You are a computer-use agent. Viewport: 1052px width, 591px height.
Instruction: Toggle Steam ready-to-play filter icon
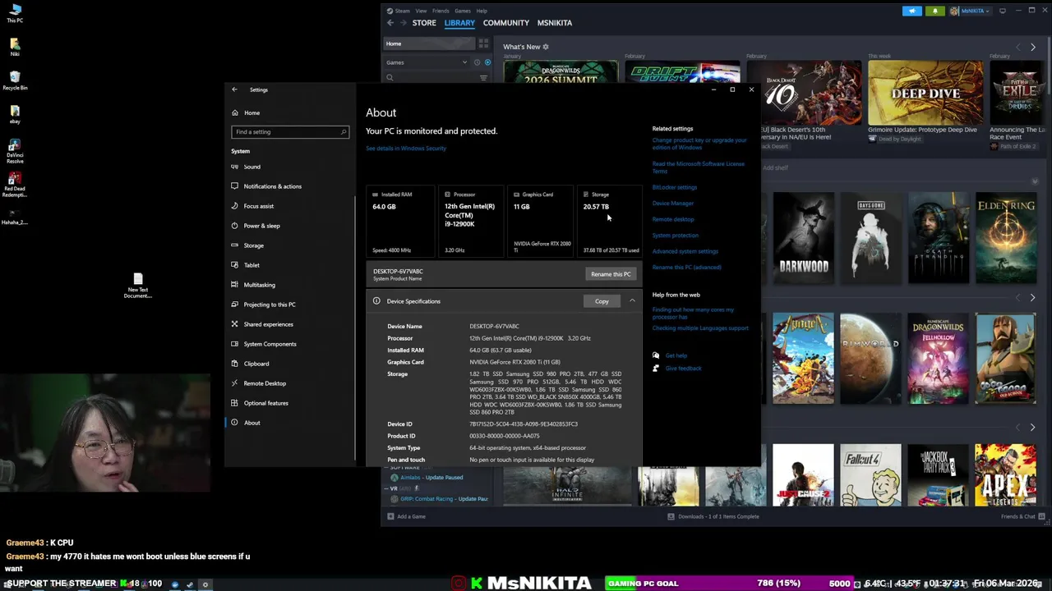pyautogui.click(x=487, y=62)
